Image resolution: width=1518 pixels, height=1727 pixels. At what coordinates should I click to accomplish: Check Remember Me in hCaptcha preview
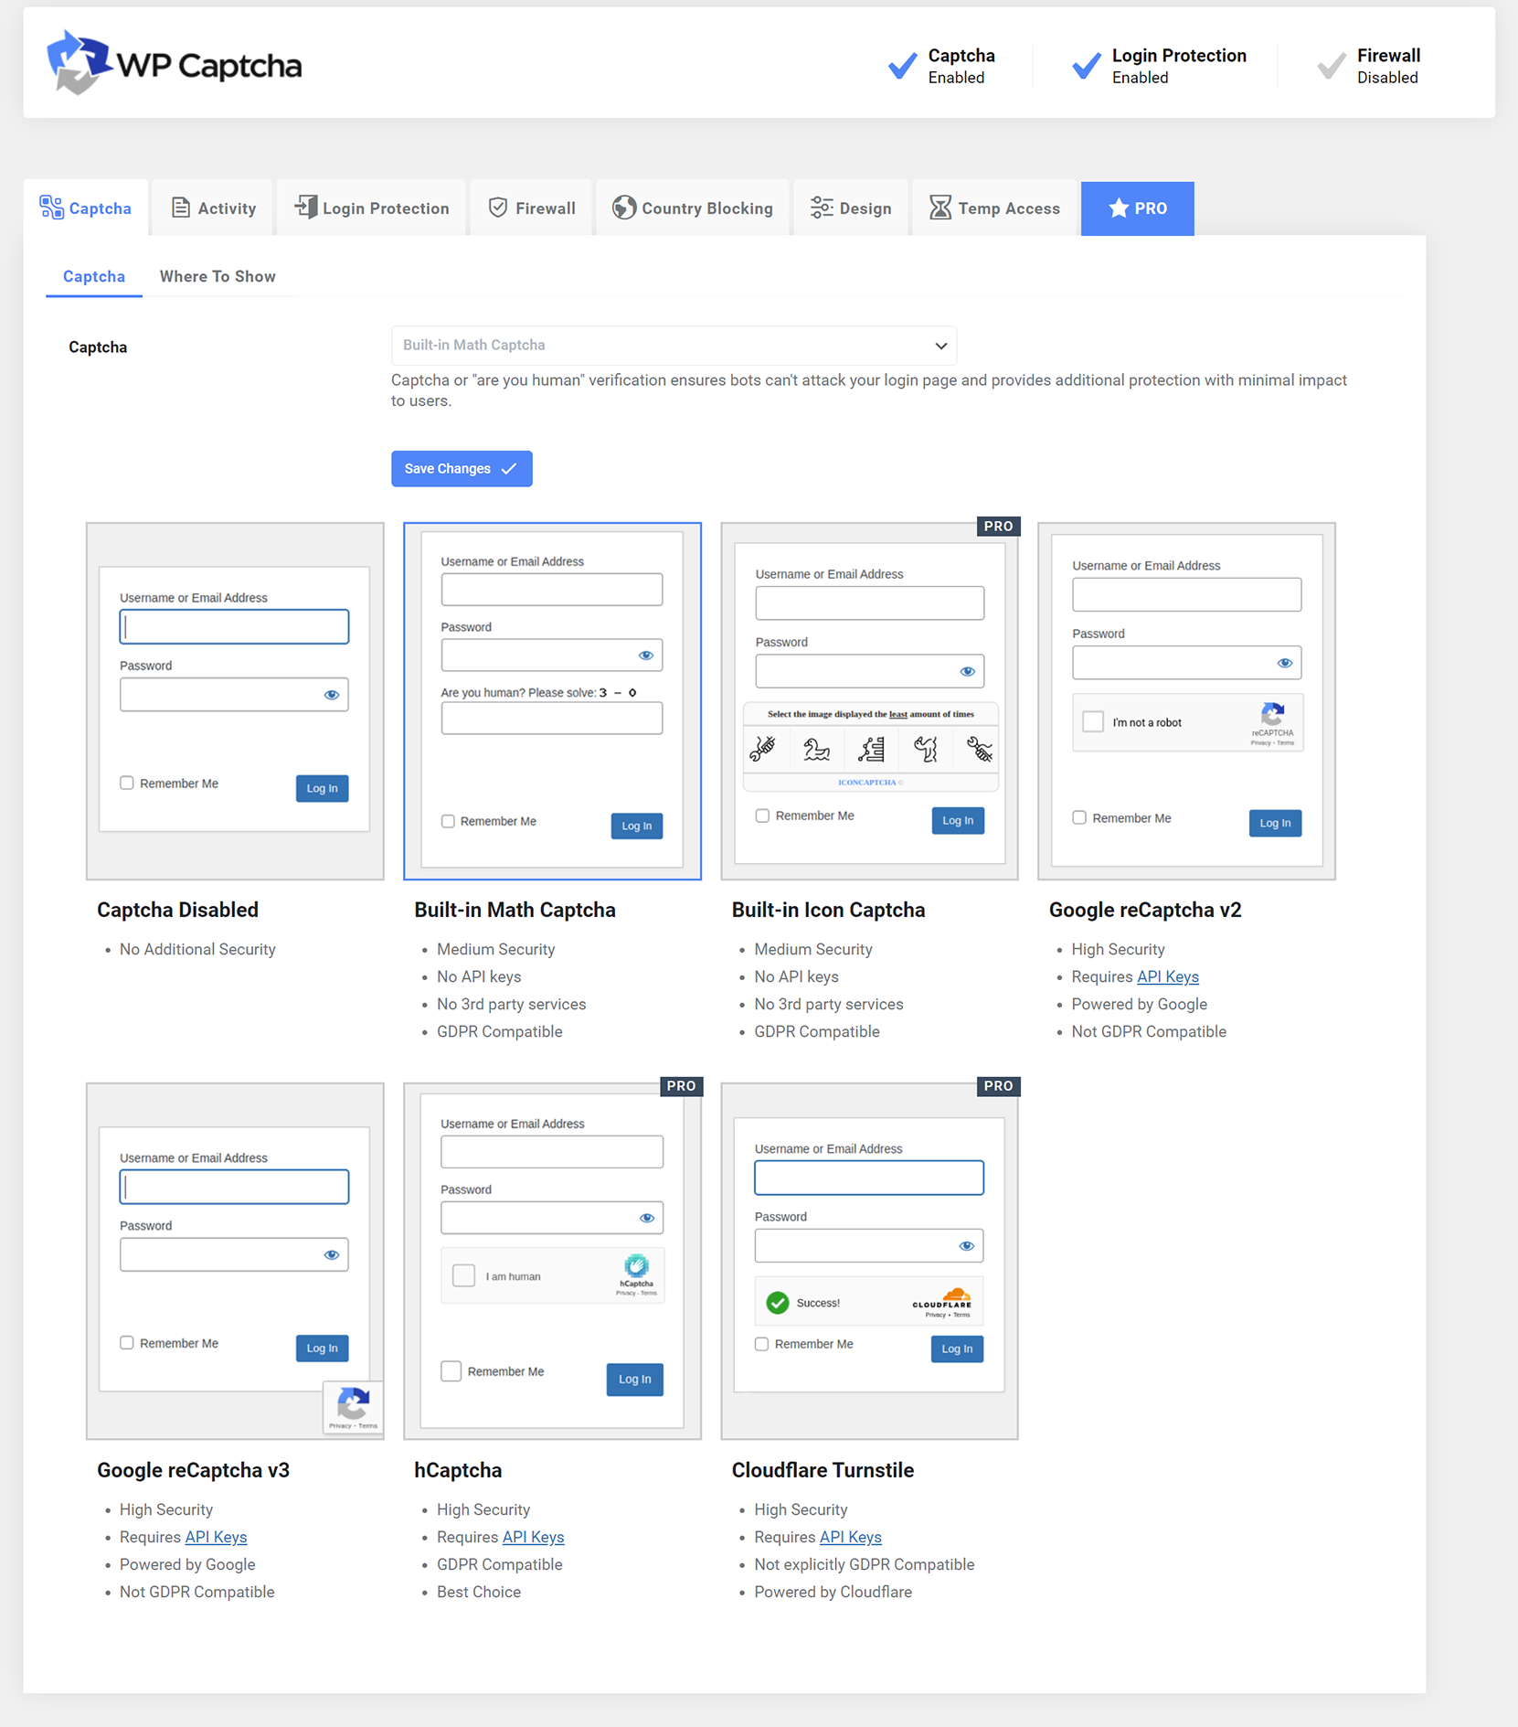(x=451, y=1370)
